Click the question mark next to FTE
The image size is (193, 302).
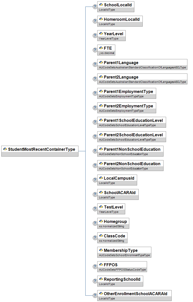click(x=95, y=50)
